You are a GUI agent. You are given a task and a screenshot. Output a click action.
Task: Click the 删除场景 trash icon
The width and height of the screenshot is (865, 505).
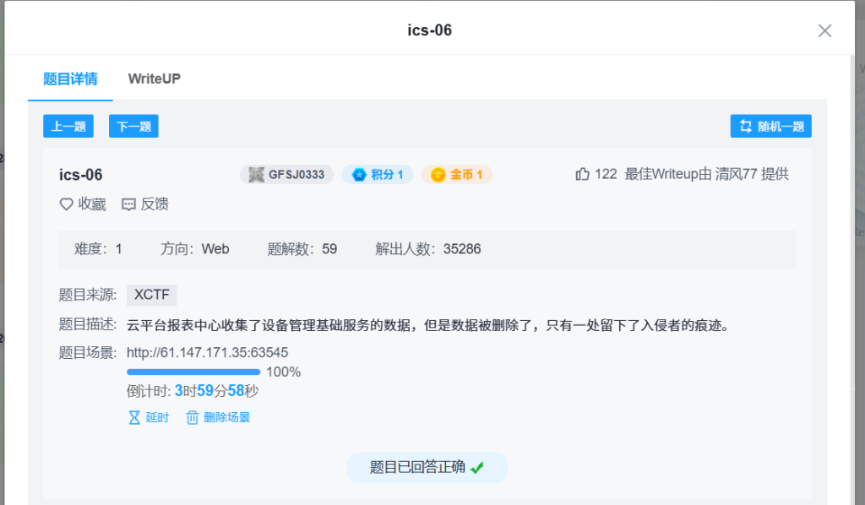pos(193,417)
